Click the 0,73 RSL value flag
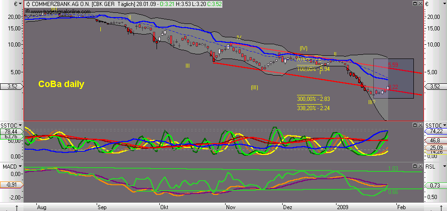447x211 pixels. 435,186
